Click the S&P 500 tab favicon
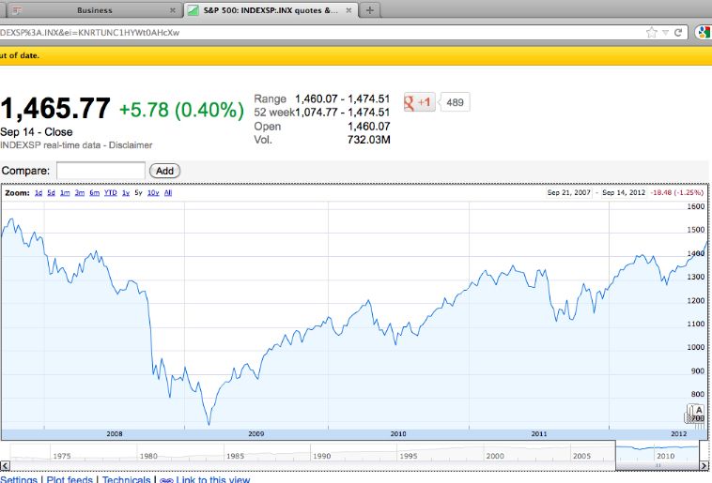Image resolution: width=712 pixels, height=483 pixels. click(193, 10)
